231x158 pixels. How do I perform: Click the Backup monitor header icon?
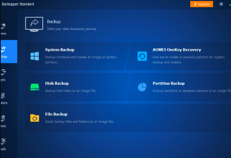click(34, 24)
